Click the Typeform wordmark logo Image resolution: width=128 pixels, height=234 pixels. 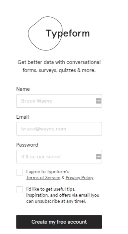(68, 34)
